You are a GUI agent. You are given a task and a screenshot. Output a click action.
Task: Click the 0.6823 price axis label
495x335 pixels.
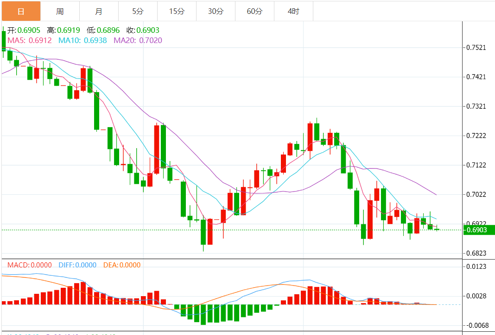(x=476, y=253)
